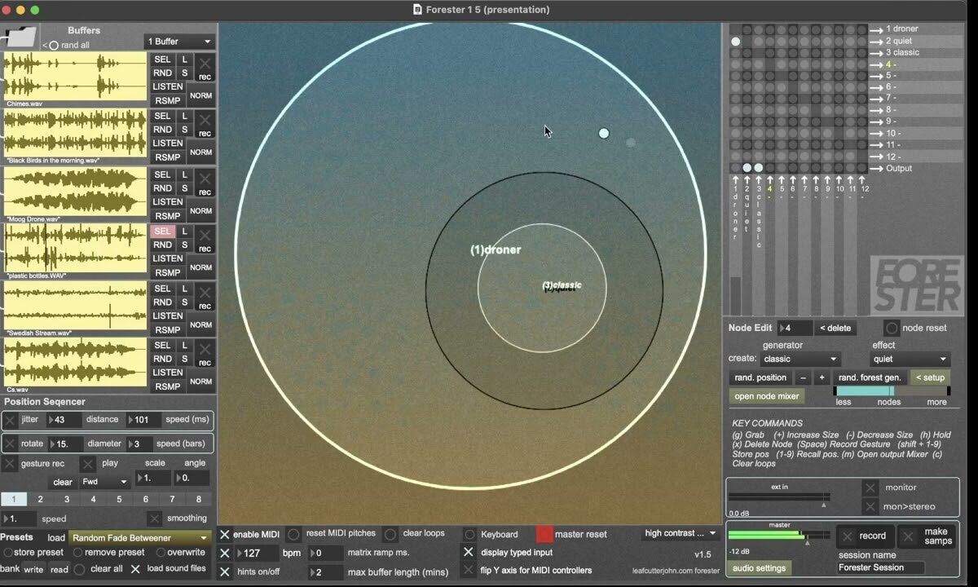Click rec X icon for Chimes.wav buffer
The image size is (978, 587).
click(x=205, y=64)
